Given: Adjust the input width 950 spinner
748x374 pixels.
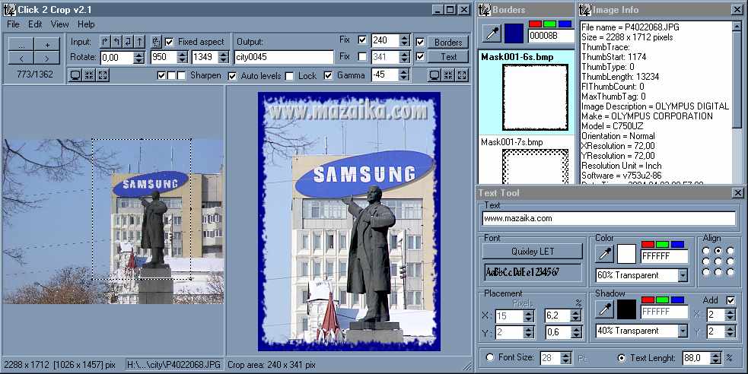Looking at the screenshot, I should coord(182,57).
